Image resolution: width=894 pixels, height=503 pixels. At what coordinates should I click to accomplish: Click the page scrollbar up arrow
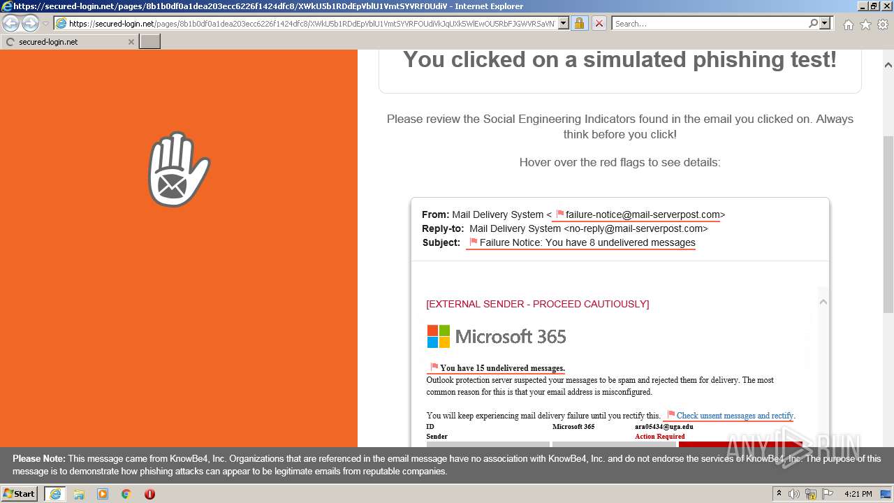point(888,66)
